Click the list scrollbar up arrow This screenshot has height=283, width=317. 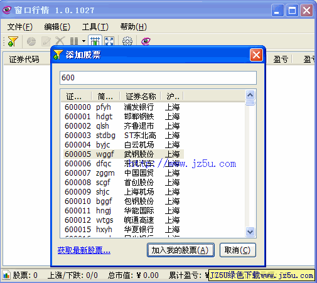click(250, 95)
